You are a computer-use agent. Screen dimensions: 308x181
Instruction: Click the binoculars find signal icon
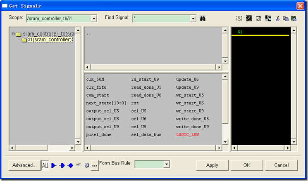(203, 19)
